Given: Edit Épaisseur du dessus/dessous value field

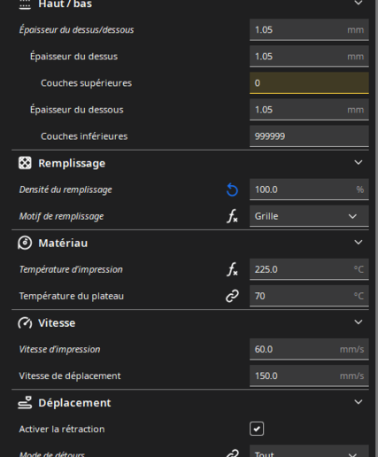Looking at the screenshot, I should (x=309, y=30).
